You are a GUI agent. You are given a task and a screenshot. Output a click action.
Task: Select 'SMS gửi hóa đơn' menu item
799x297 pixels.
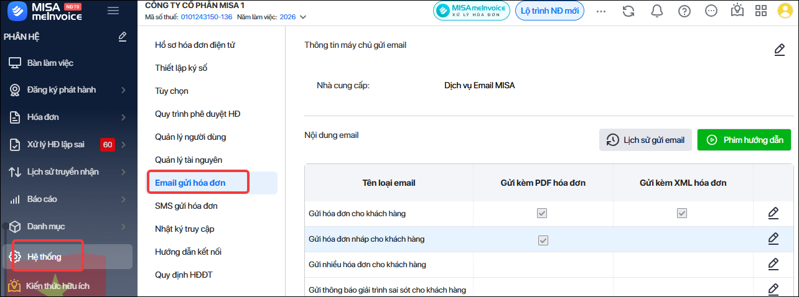pyautogui.click(x=186, y=206)
